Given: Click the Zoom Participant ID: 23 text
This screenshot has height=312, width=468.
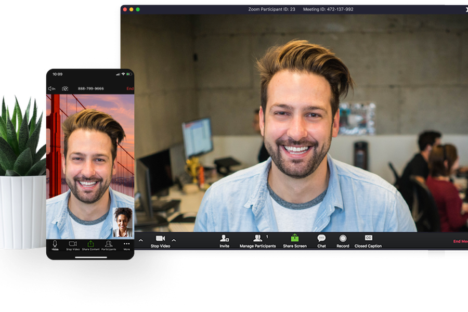Looking at the screenshot, I should (x=271, y=9).
